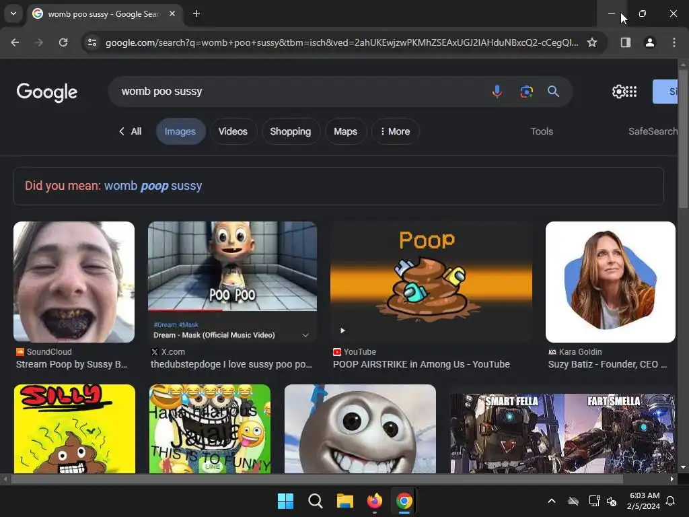Search by image with Google Lens icon

tap(526, 92)
